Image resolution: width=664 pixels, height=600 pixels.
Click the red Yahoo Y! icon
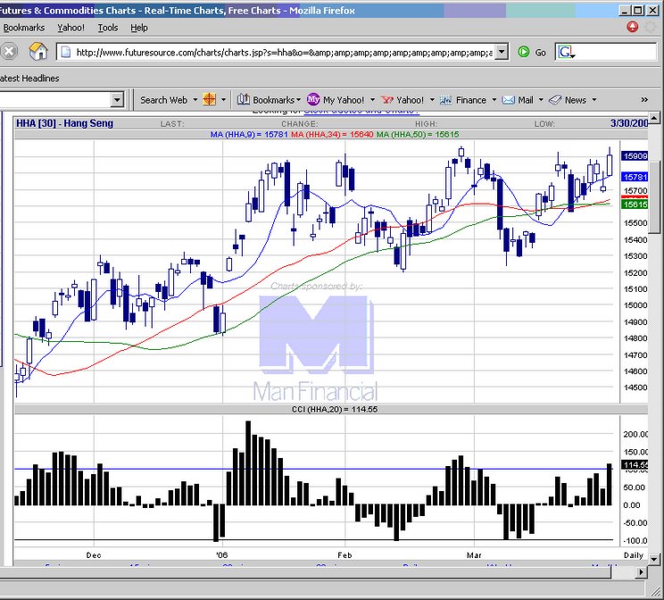click(387, 100)
